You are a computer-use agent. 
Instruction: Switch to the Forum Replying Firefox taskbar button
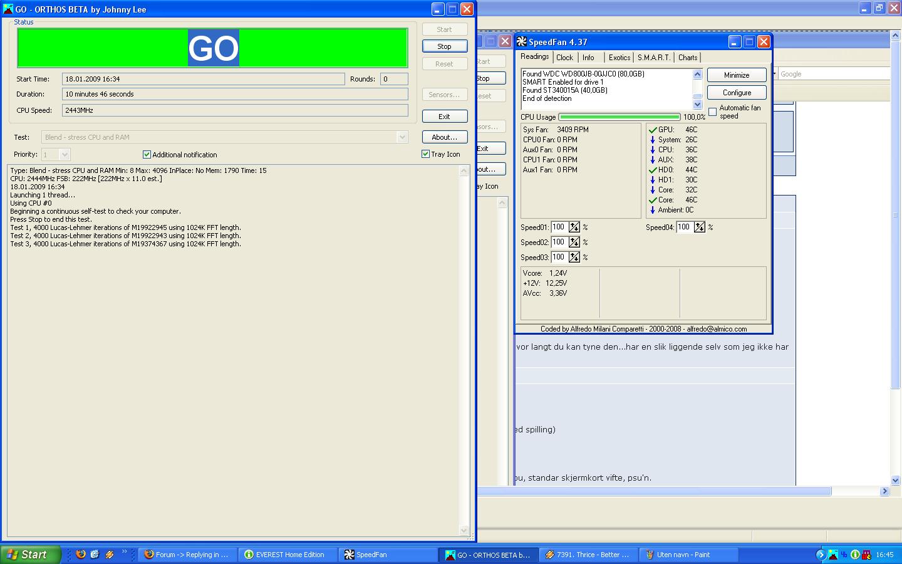click(x=187, y=555)
